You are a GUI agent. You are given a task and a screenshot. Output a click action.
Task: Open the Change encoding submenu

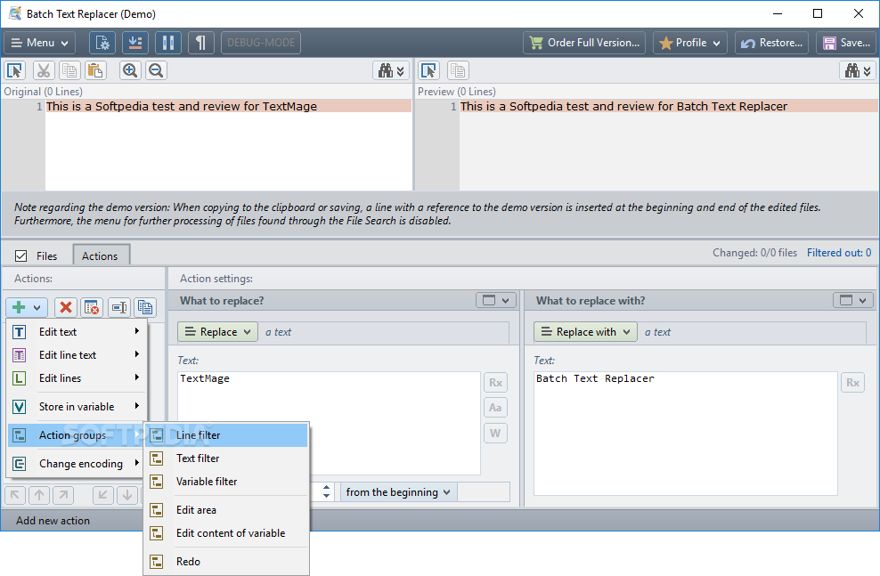coord(77,464)
